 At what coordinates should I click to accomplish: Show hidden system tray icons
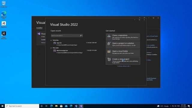(x=171, y=106)
